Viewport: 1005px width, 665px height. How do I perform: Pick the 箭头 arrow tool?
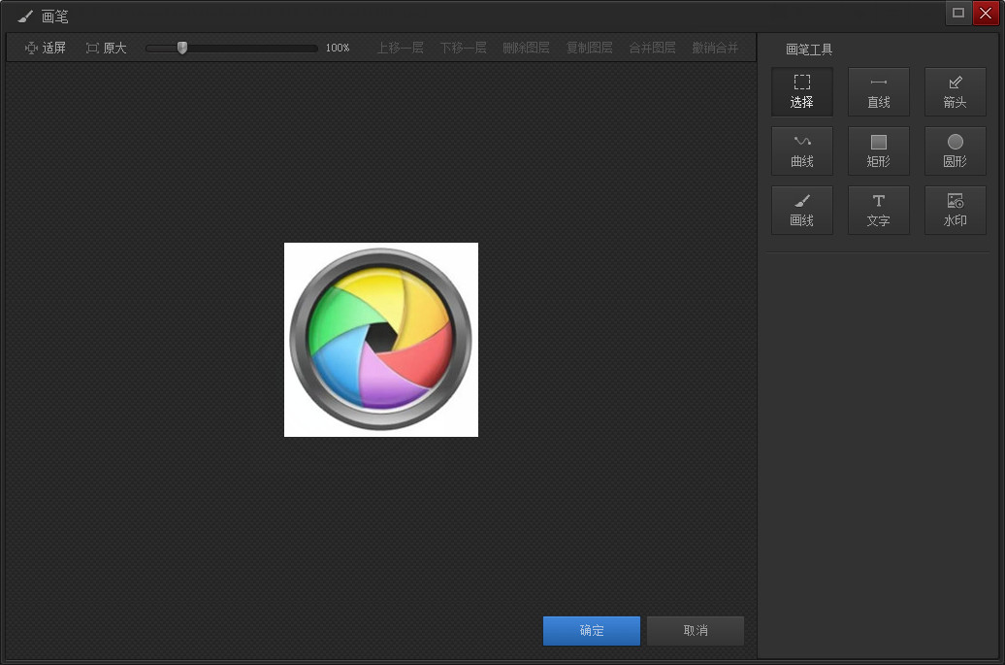[955, 91]
